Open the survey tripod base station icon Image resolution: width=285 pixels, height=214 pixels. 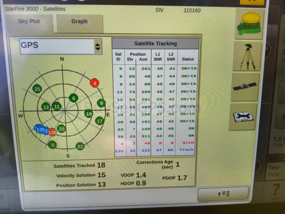(x=247, y=56)
